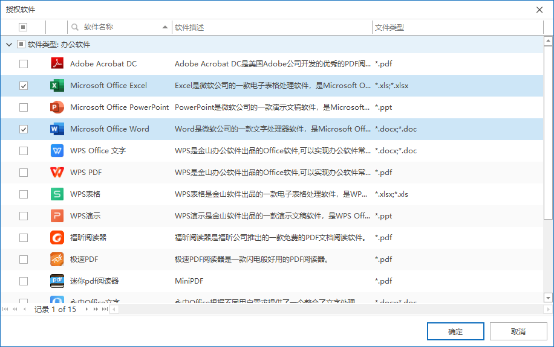Collapse the 软件类型: 办公软件 group
This screenshot has height=347, width=554.
(x=9, y=45)
